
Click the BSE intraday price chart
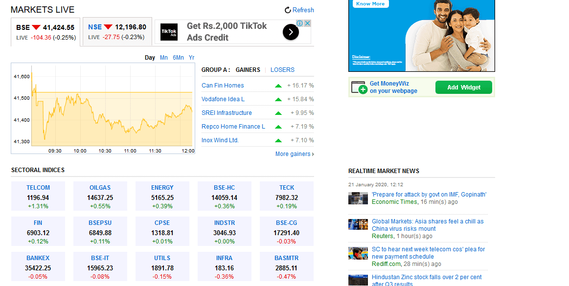tap(103, 109)
